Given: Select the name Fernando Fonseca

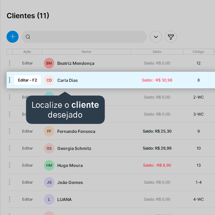Looking at the screenshot, I should 76,131.
